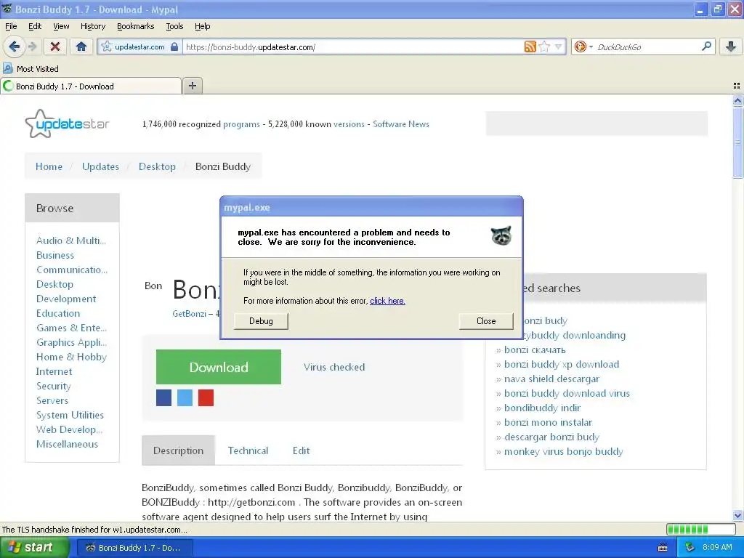Open the Software News link

[401, 124]
